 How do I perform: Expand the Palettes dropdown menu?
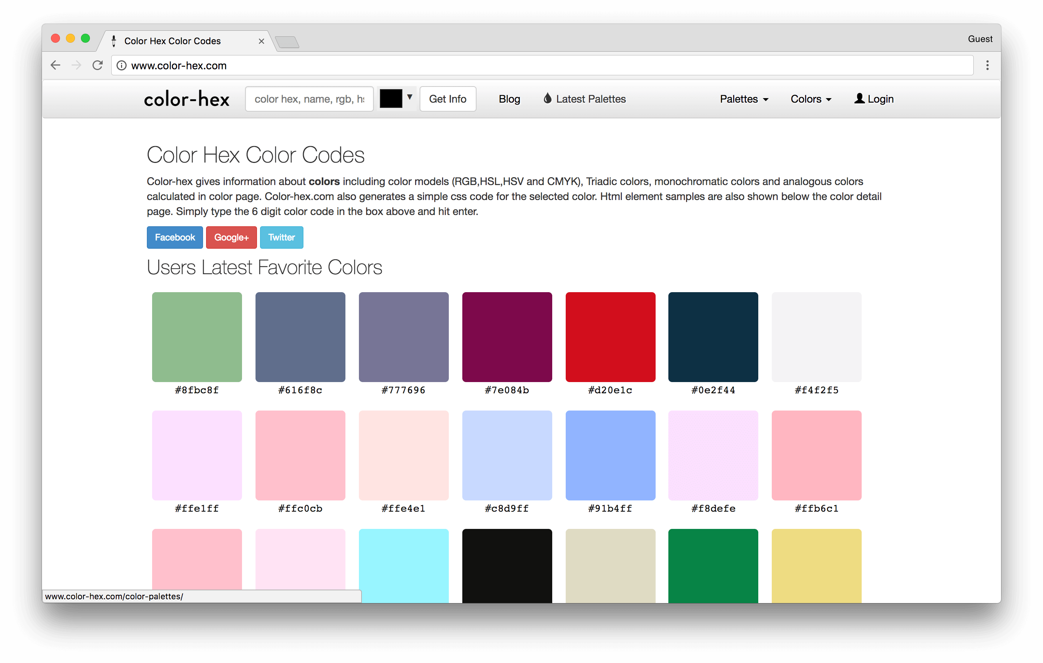tap(744, 99)
